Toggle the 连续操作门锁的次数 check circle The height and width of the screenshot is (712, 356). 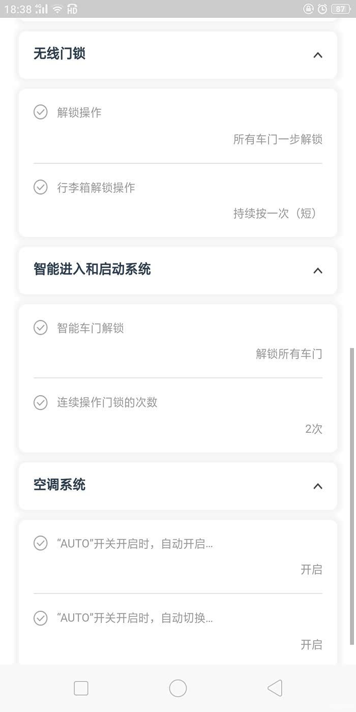point(41,402)
